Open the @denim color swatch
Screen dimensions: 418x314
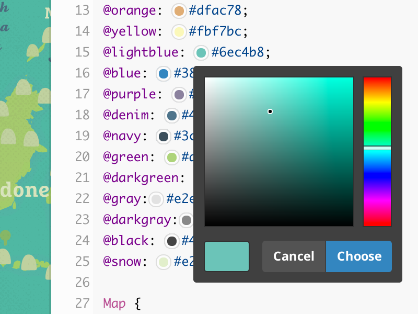(171, 115)
